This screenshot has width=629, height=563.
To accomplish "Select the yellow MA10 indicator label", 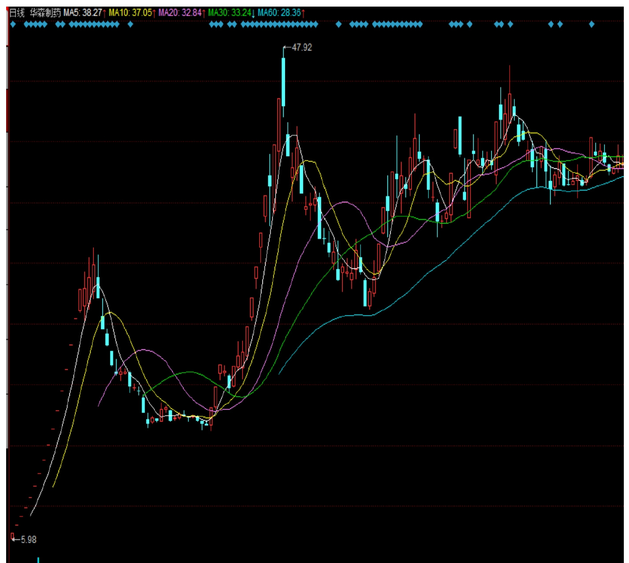I will coord(130,13).
